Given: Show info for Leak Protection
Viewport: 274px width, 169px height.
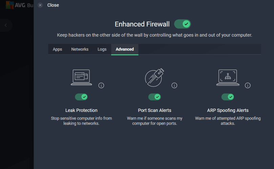Looking at the screenshot, I should (101, 86).
